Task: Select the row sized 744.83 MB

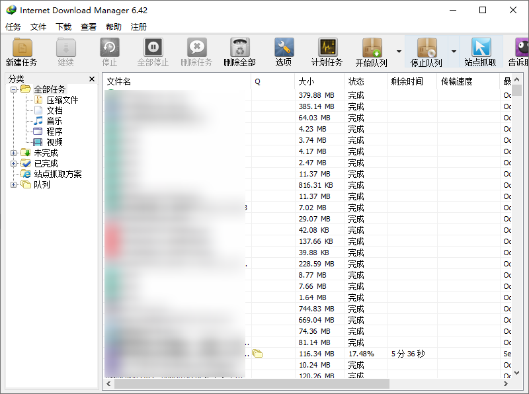Action: click(307, 309)
